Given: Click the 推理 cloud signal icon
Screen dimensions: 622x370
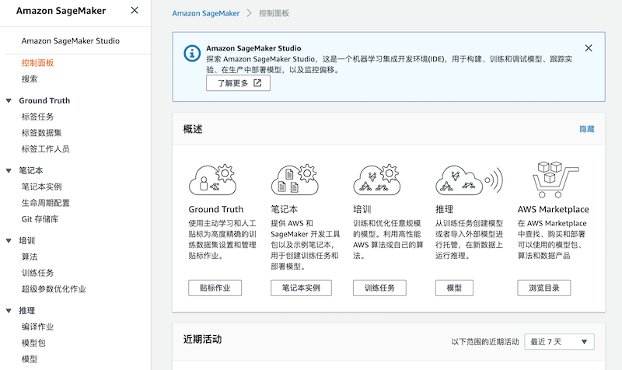Looking at the screenshot, I should click(x=470, y=180).
